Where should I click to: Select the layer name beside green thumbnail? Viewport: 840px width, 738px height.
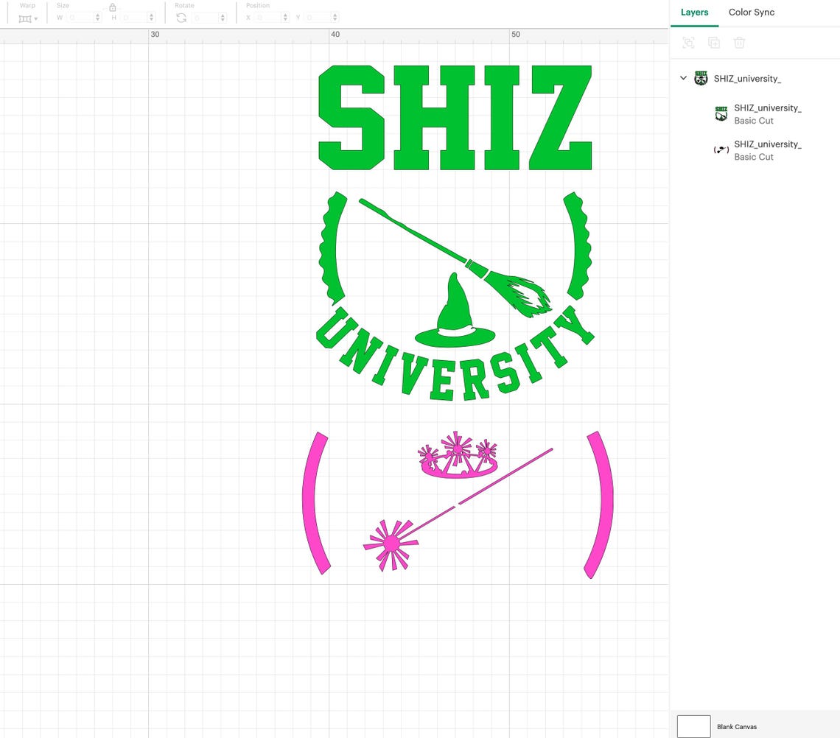point(768,108)
